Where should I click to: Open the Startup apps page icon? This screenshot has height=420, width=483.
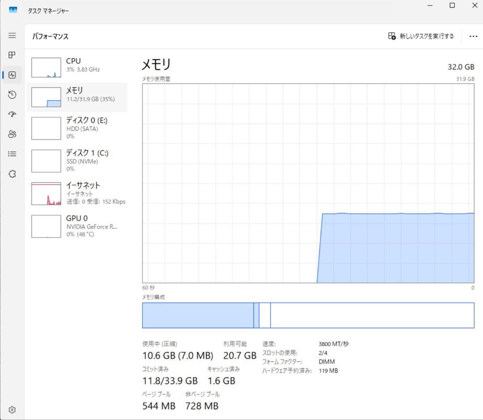click(x=12, y=115)
